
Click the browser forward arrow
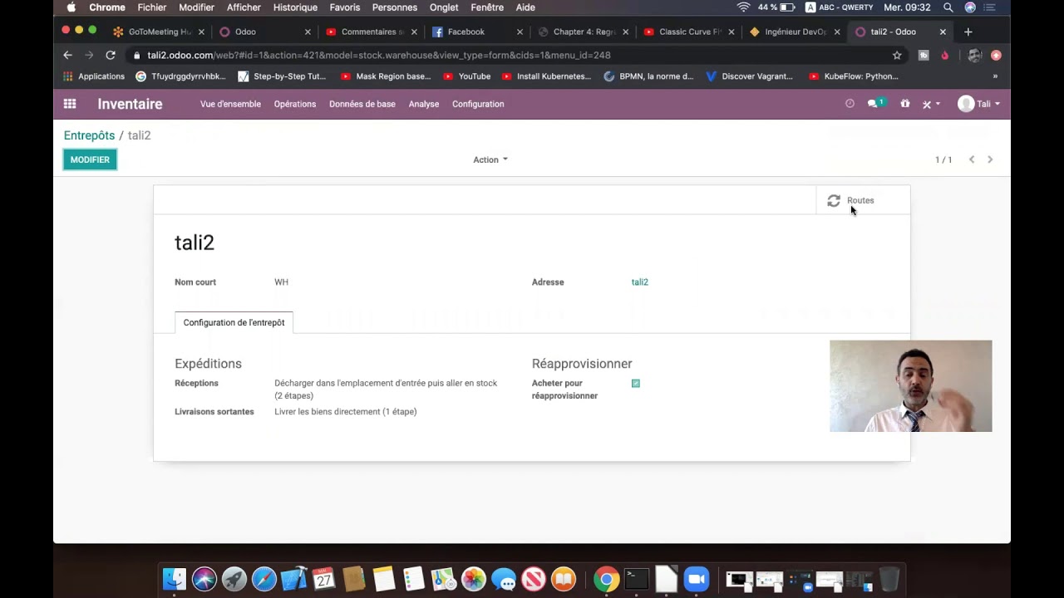[89, 55]
